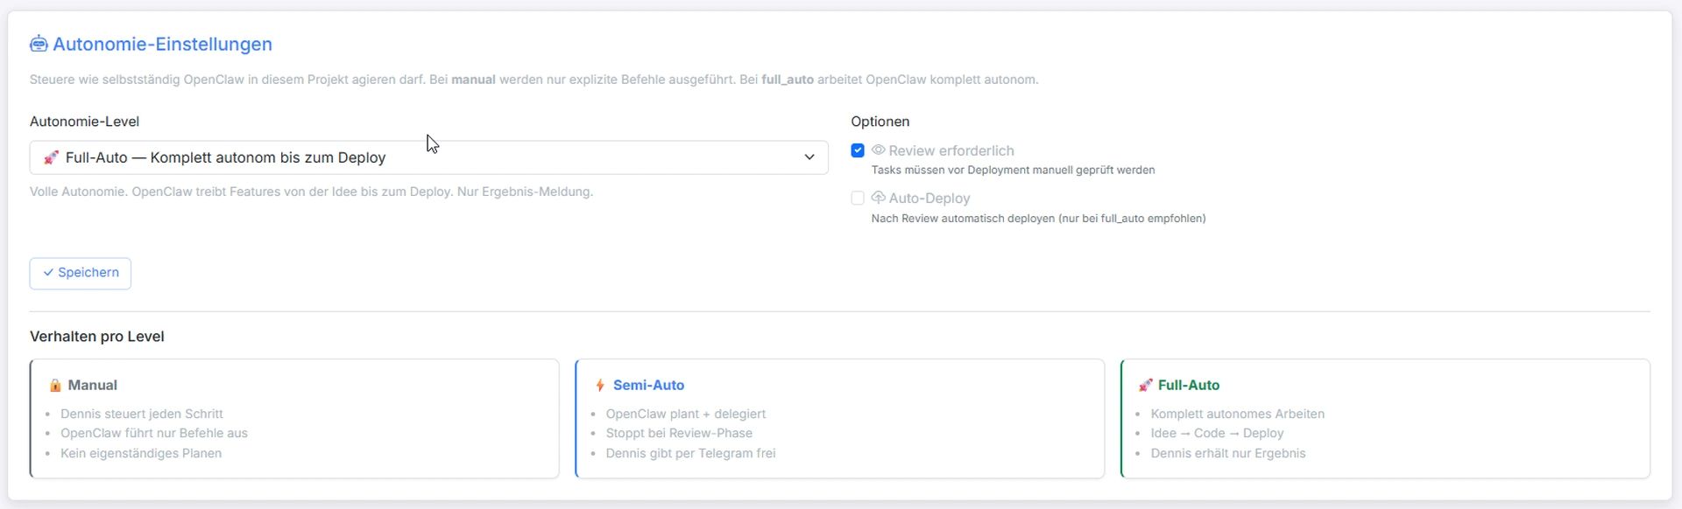Image resolution: width=1682 pixels, height=509 pixels.
Task: Click the Verhalten pro Level heading
Action: 97,337
